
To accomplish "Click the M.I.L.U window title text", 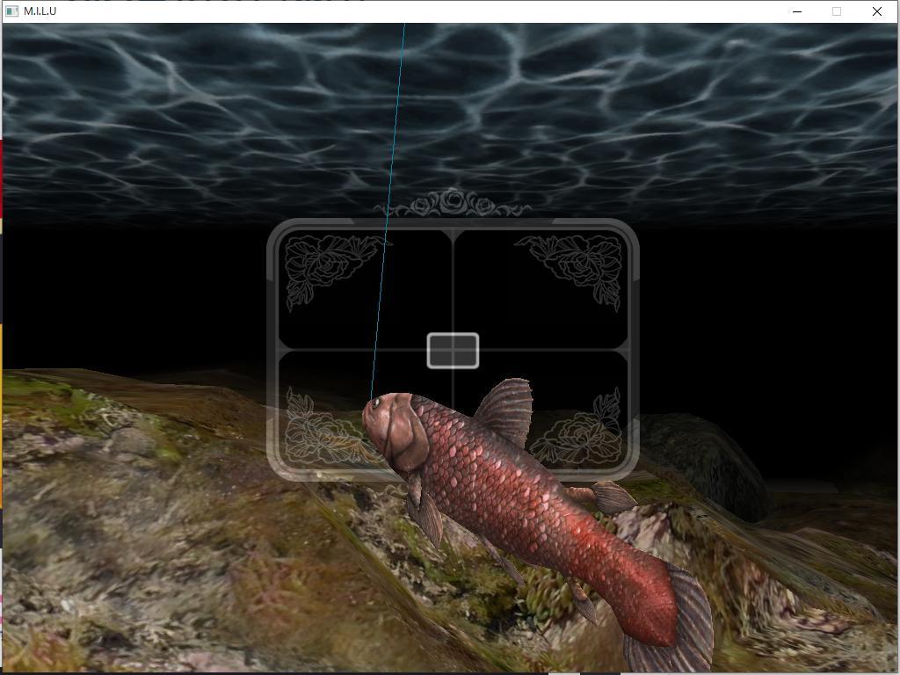I will pyautogui.click(x=40, y=11).
